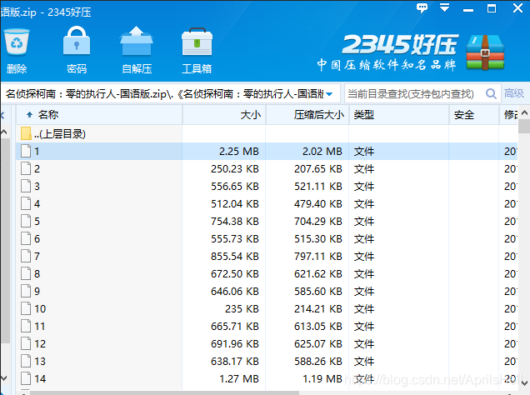Click the file page icon of row 5
Screen dimensions: 530x395
click(26, 221)
